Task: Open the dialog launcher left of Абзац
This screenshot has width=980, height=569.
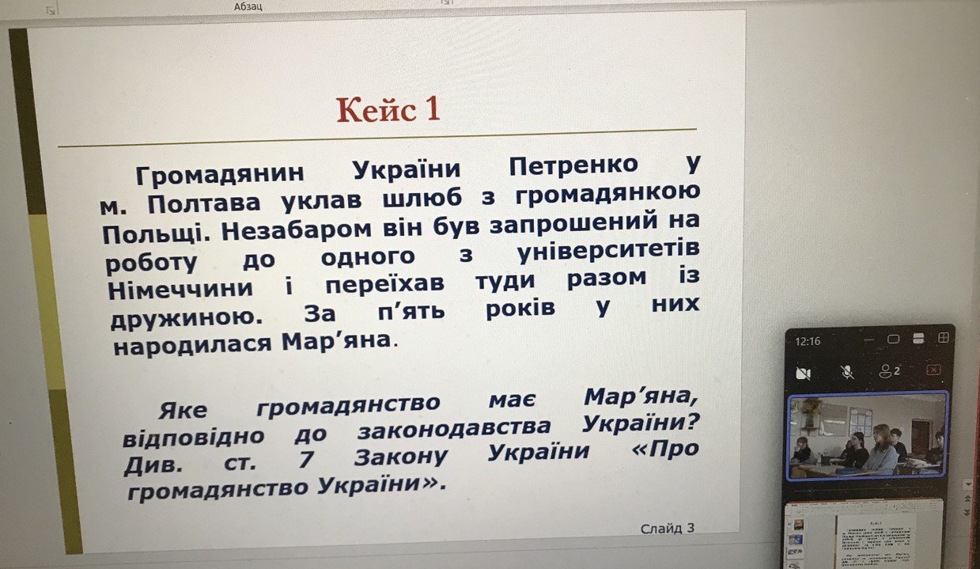Action: (51, 10)
